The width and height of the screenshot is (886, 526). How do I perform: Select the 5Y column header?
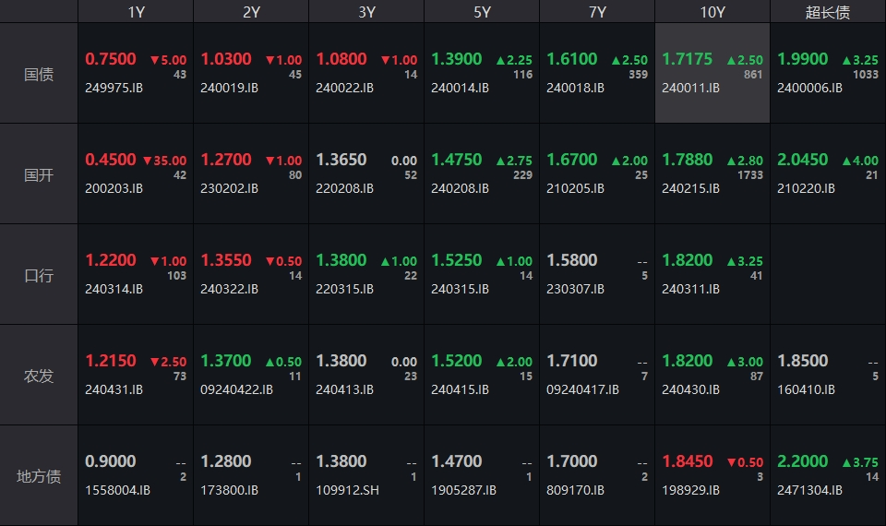point(482,12)
